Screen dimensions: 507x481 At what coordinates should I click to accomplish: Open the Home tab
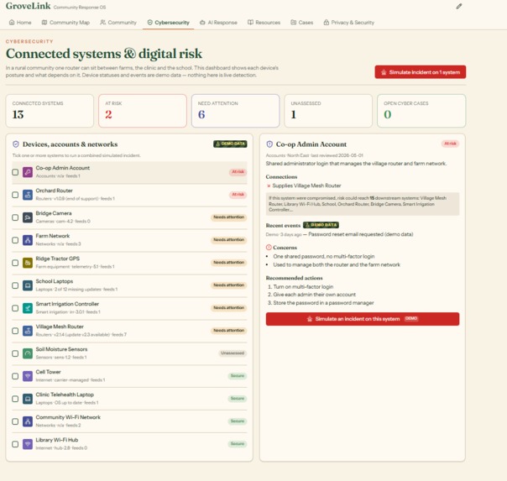[20, 23]
